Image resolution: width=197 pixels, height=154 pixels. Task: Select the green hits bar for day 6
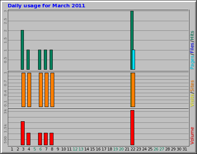click(x=40, y=60)
